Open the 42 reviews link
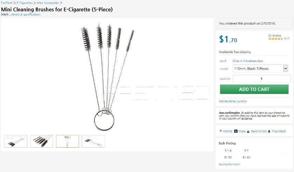The height and width of the screenshot is (172, 294). click(x=275, y=35)
